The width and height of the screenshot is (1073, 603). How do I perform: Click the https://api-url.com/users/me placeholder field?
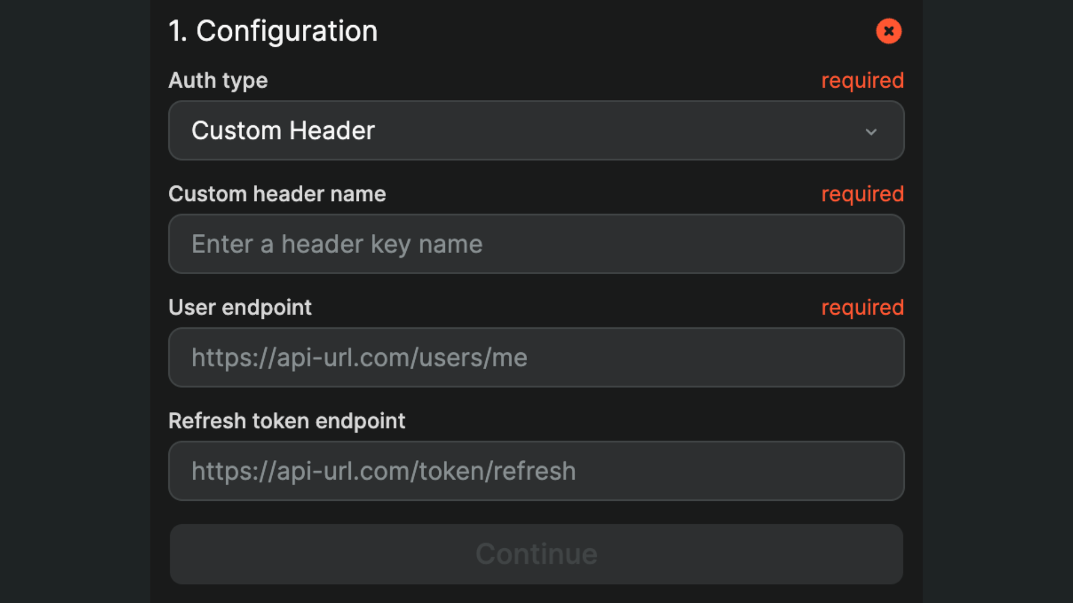(359, 357)
